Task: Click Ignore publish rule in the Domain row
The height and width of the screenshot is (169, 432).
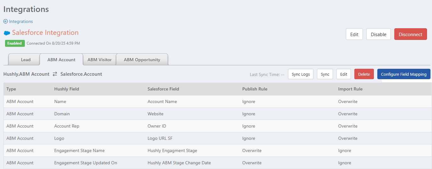Action: [249, 114]
